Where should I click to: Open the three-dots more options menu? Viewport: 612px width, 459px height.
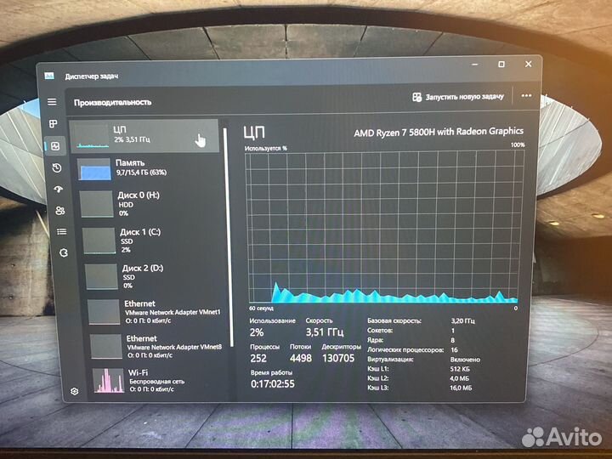pos(526,95)
